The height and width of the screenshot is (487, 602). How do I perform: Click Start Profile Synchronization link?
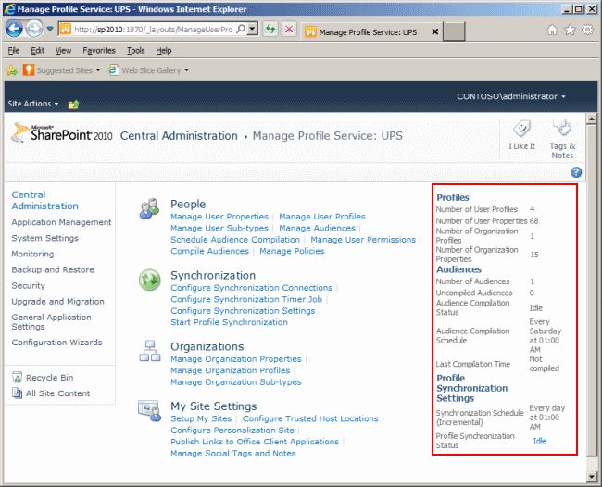(229, 322)
